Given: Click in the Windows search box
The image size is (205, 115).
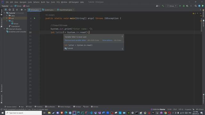Looking at the screenshot, I should pyautogui.click(x=23, y=113).
